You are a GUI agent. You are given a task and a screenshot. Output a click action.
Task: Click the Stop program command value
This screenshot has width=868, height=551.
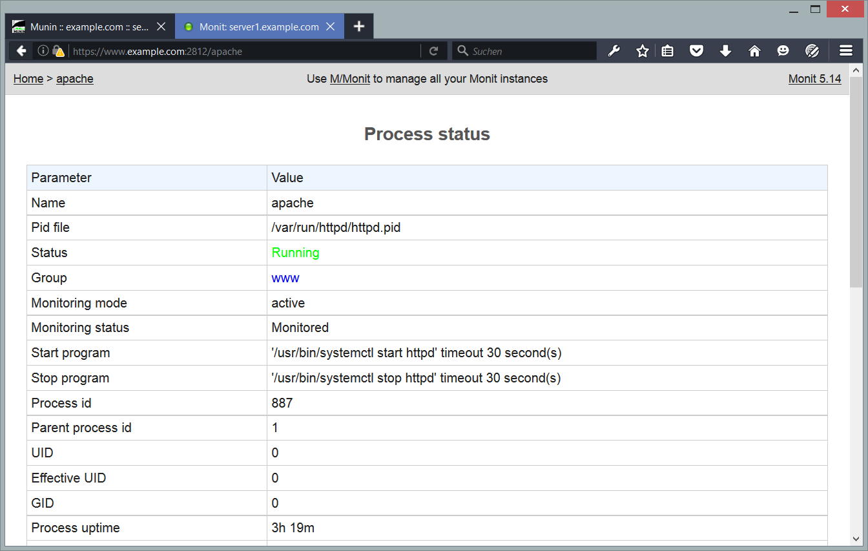416,378
